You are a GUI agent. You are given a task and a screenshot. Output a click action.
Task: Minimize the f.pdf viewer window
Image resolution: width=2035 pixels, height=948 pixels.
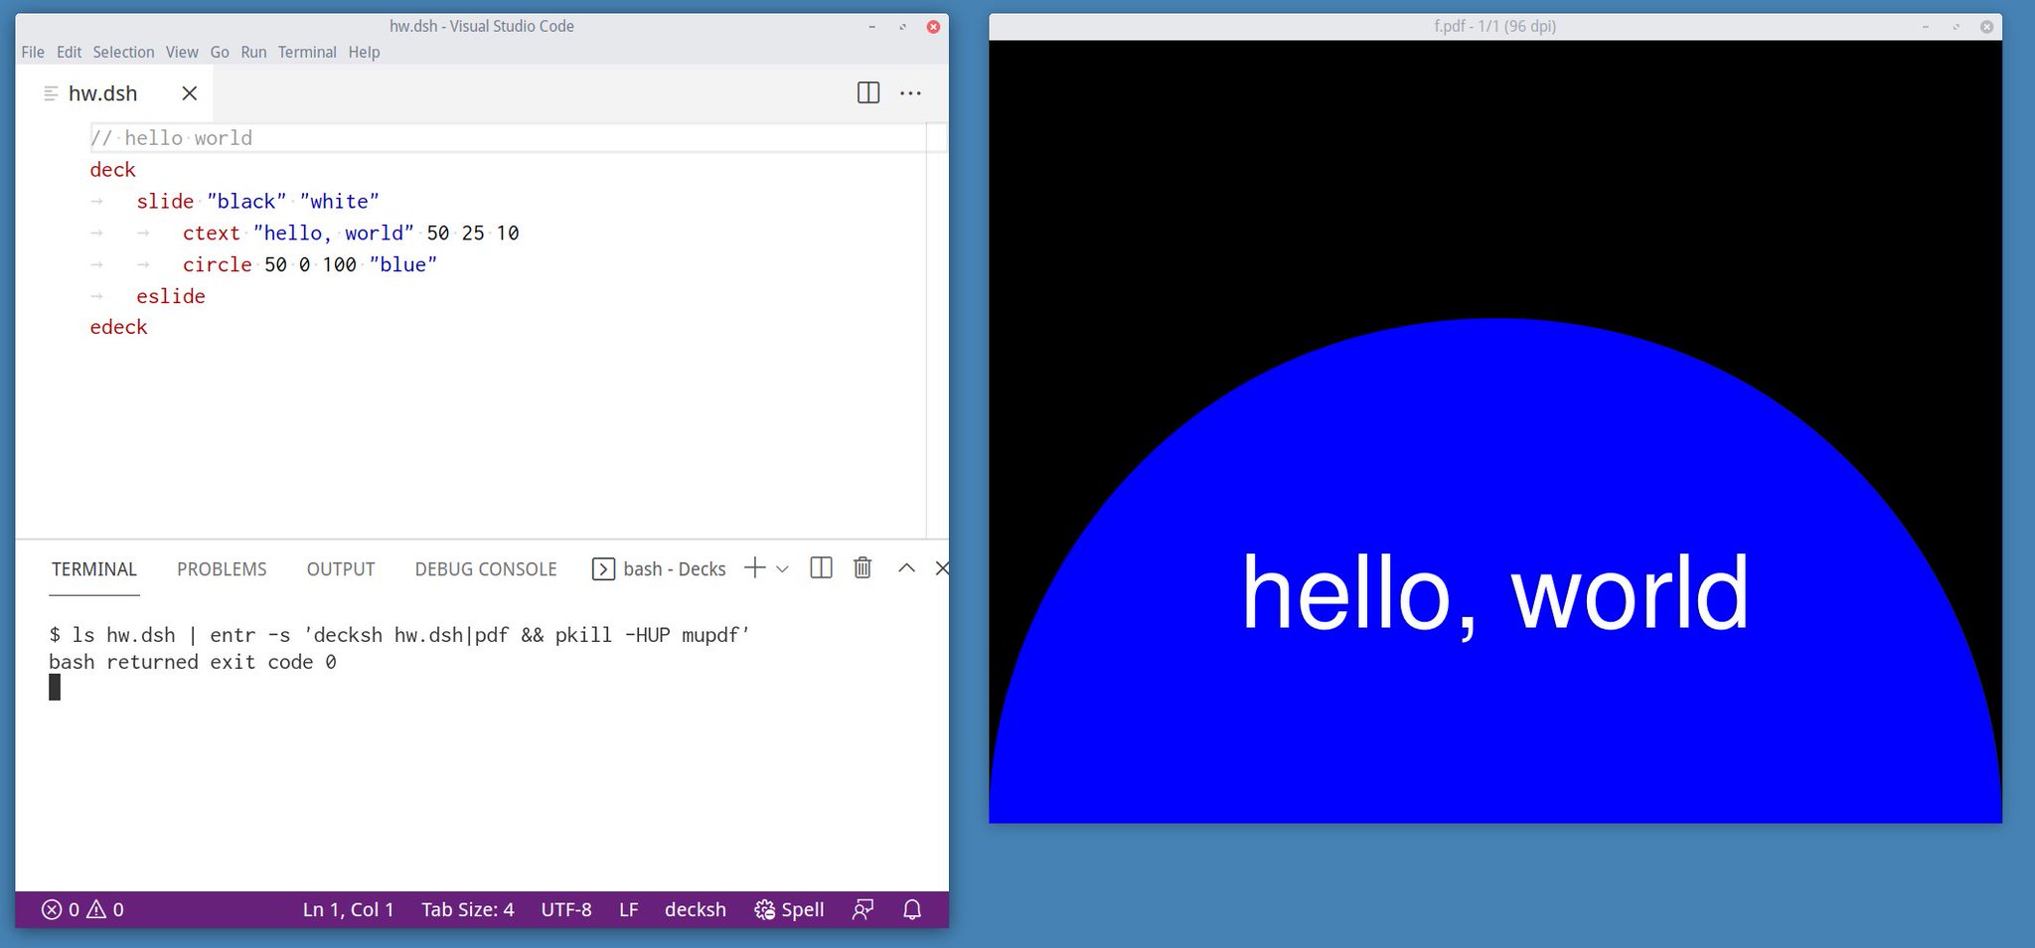pyautogui.click(x=1926, y=27)
